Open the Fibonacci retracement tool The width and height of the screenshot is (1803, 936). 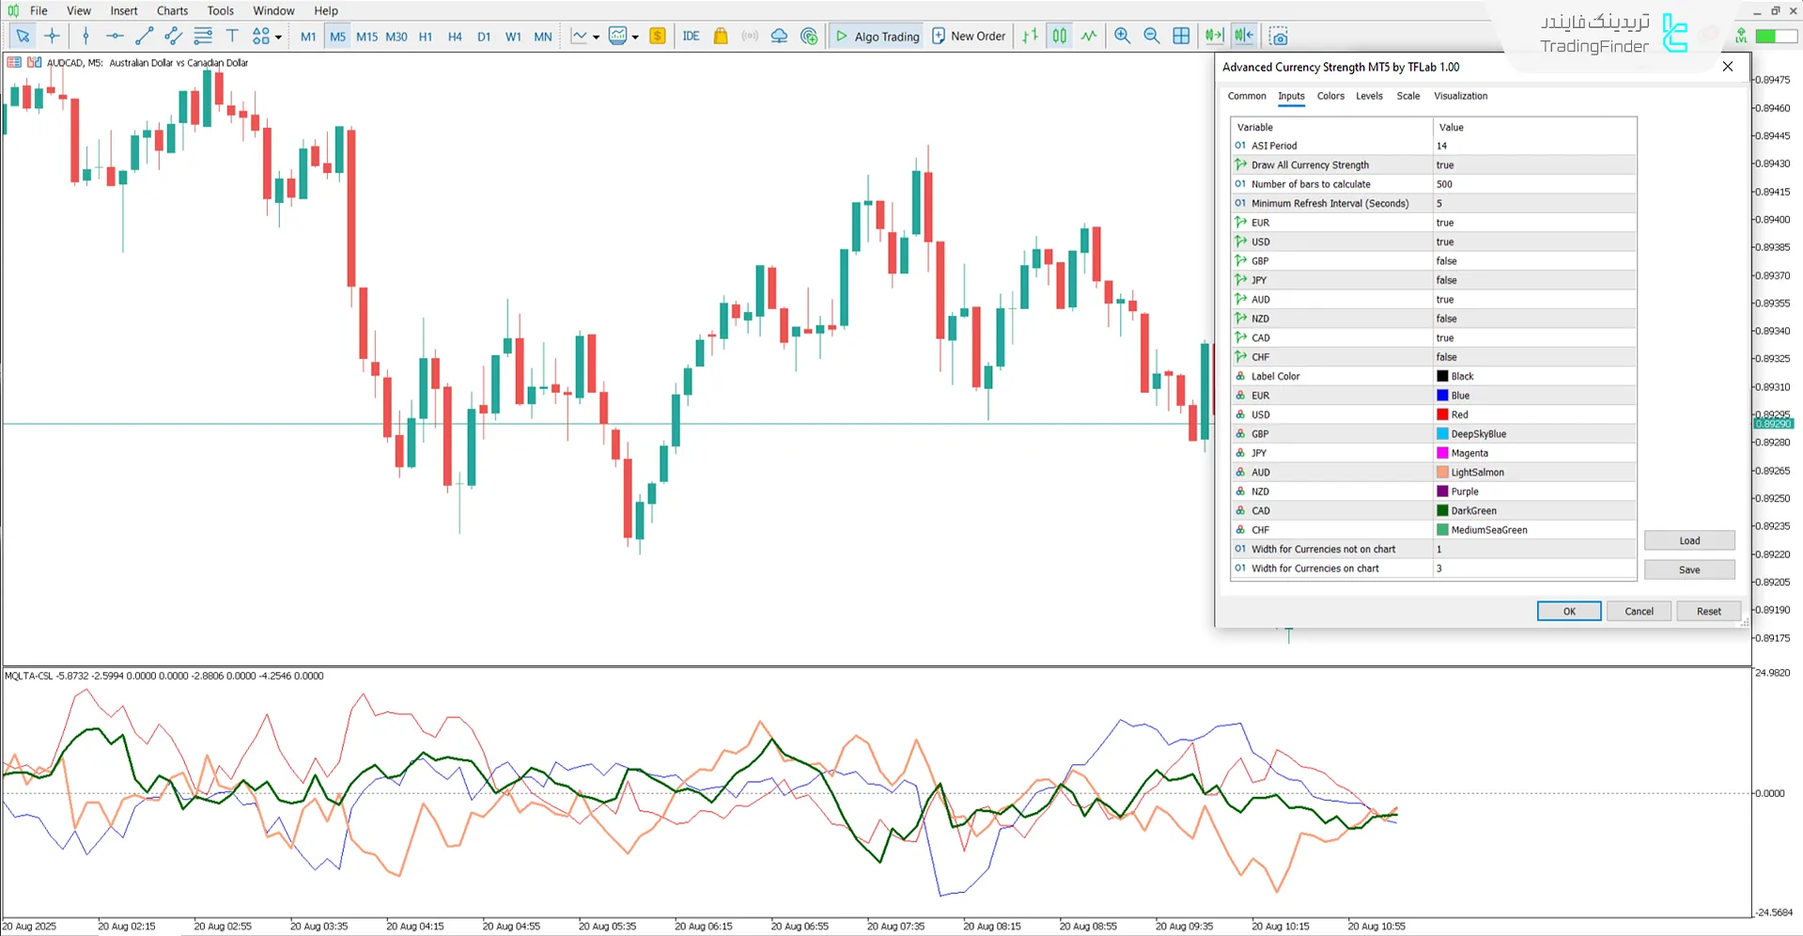tap(203, 36)
